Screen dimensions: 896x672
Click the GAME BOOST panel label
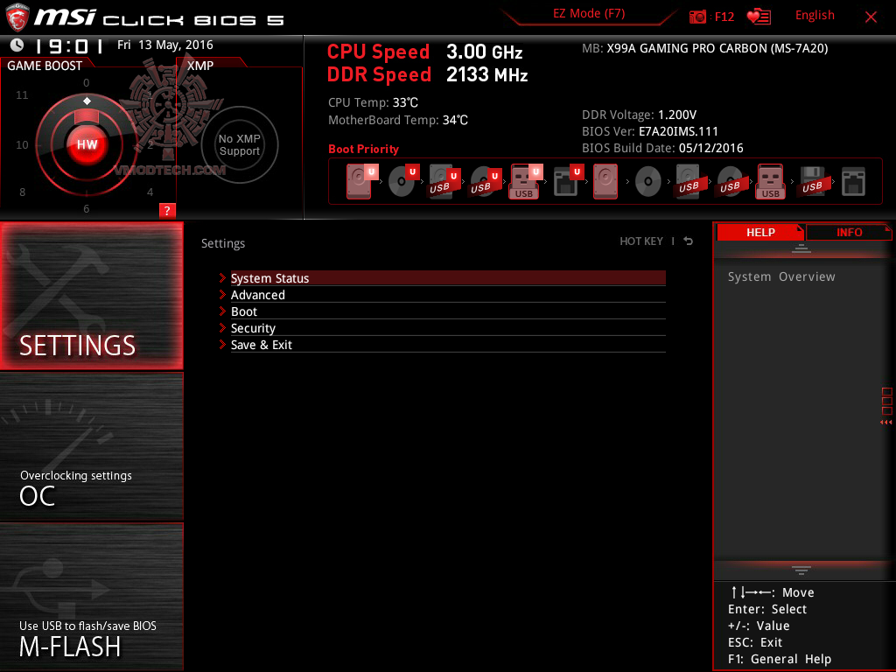point(45,66)
